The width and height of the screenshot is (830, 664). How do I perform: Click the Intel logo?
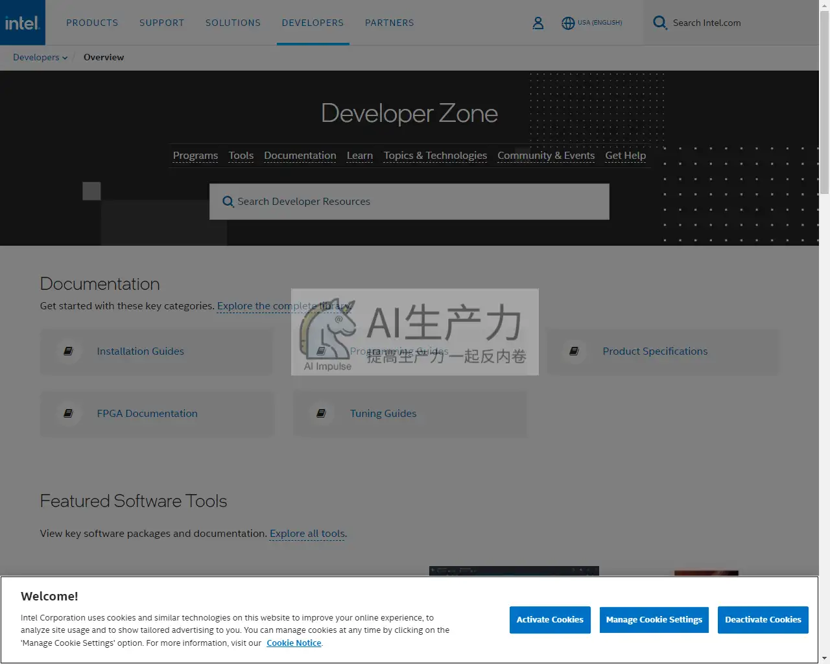click(23, 23)
